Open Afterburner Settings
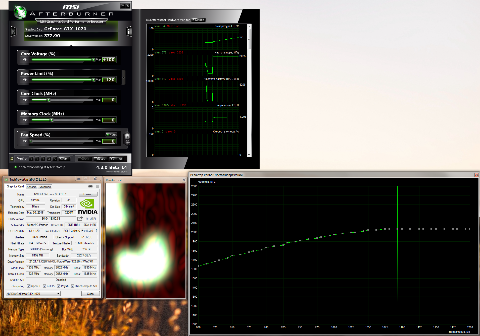The width and height of the screenshot is (480, 336). [x=117, y=159]
